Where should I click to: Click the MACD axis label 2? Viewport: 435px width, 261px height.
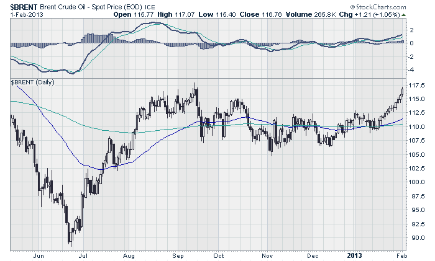click(x=412, y=30)
